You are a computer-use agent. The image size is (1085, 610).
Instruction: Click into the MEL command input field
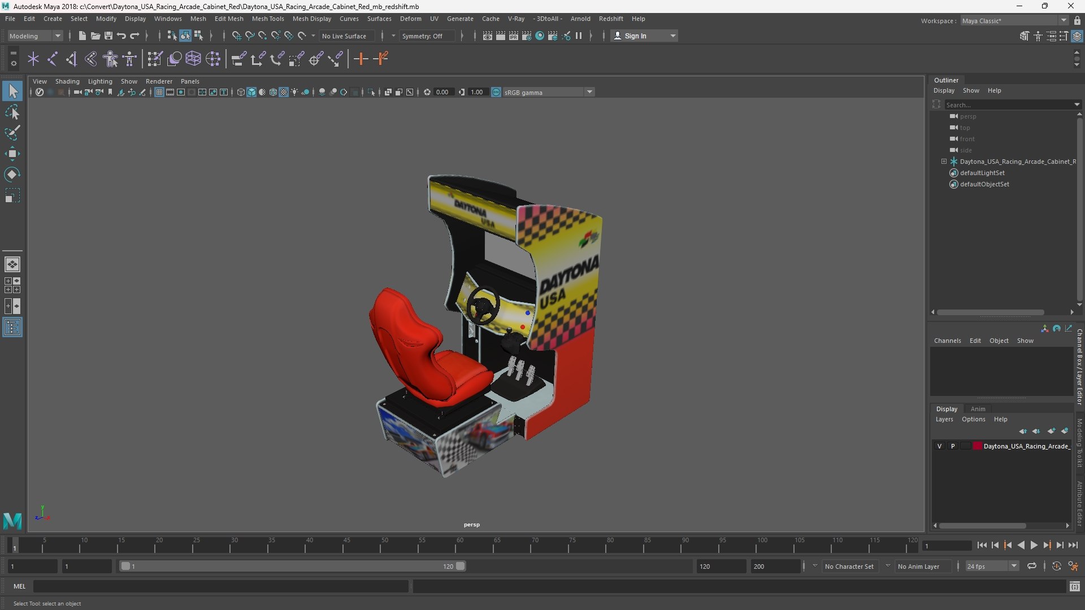point(220,586)
